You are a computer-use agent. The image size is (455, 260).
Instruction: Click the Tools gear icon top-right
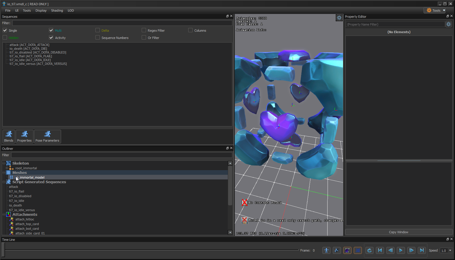(429, 10)
